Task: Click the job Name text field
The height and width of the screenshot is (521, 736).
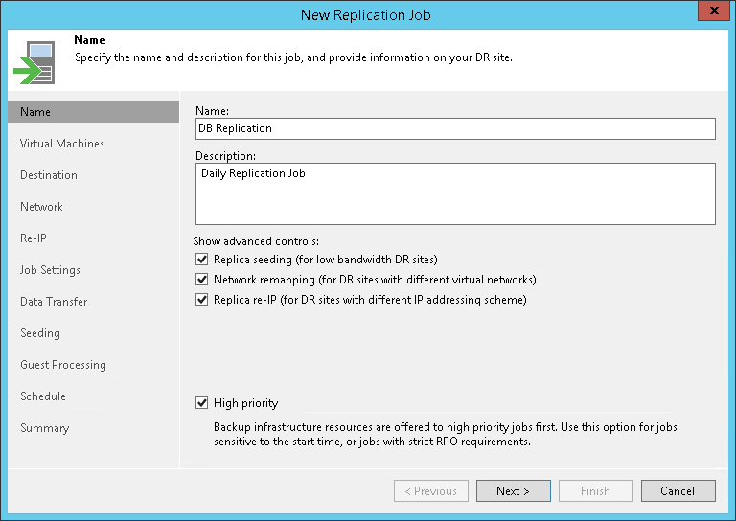Action: [455, 128]
